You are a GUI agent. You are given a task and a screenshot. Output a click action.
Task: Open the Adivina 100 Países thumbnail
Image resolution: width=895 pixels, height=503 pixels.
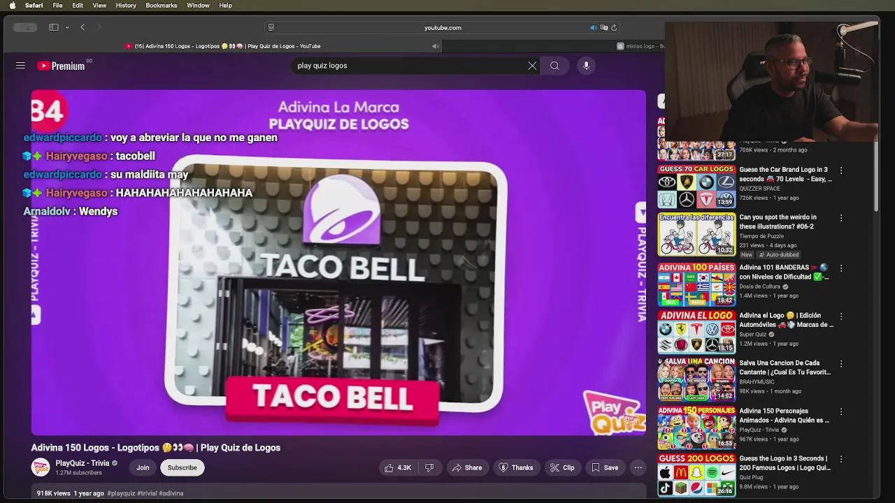[696, 284]
